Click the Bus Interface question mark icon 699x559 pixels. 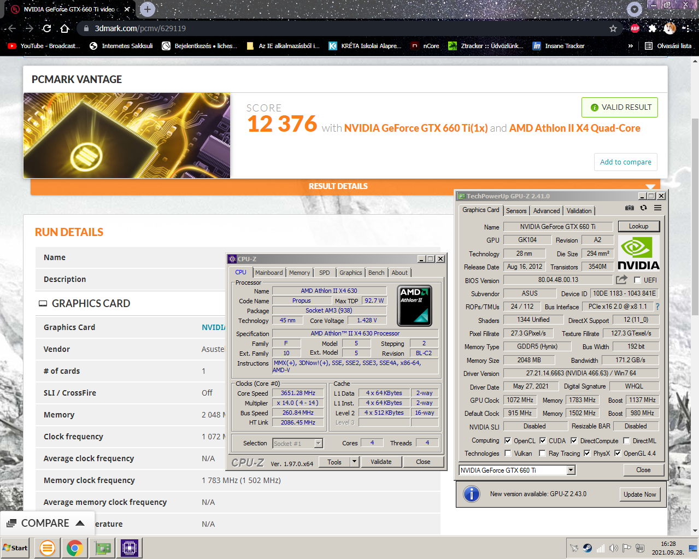pos(657,307)
